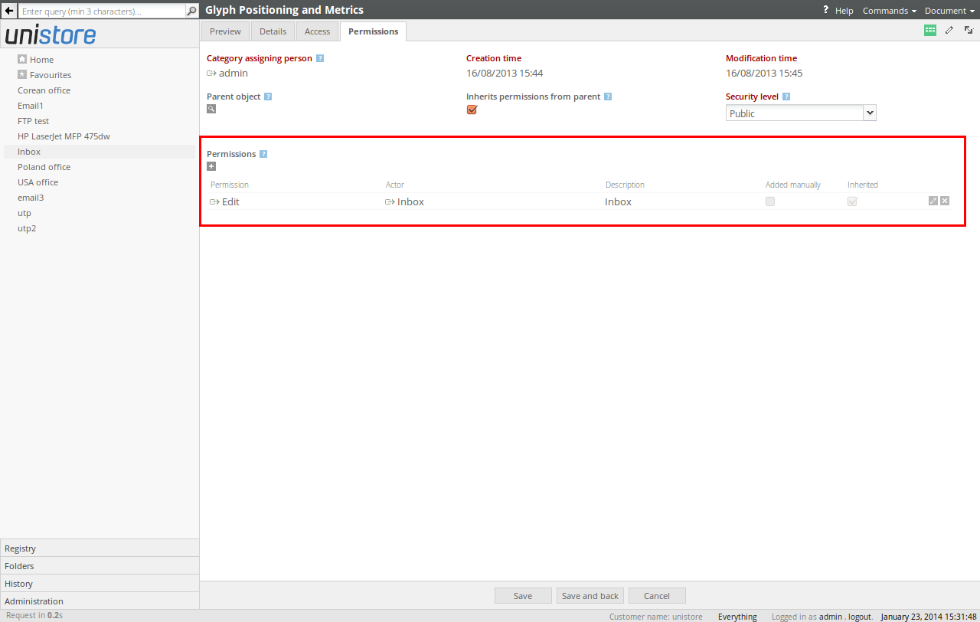Image resolution: width=980 pixels, height=622 pixels.
Task: Click help icon next to Inherits permissions from parent
Action: click(x=608, y=97)
